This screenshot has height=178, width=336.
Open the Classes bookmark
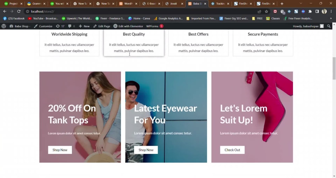pos(273,18)
